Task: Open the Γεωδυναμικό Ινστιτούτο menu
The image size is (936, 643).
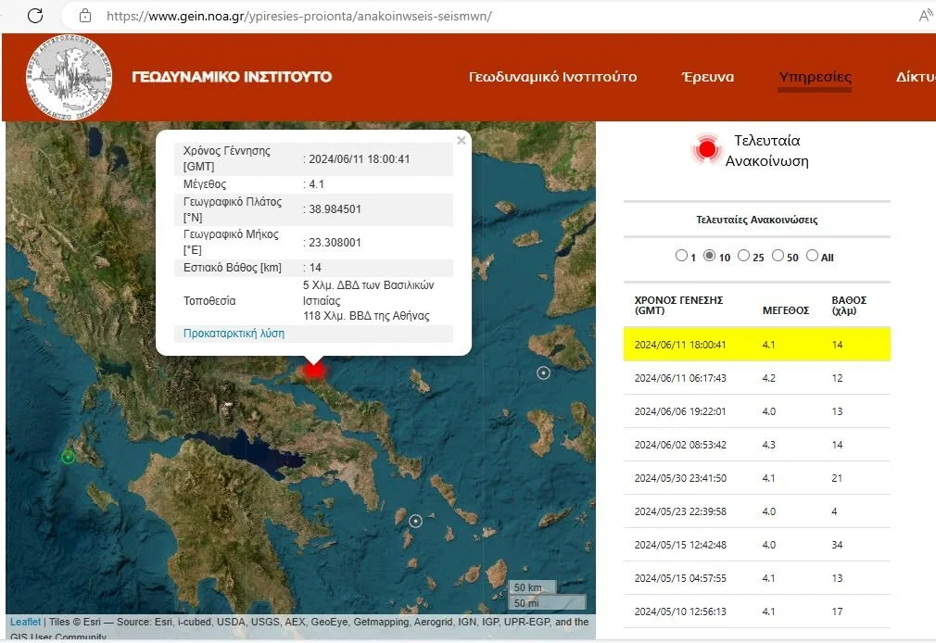Action: (x=552, y=77)
